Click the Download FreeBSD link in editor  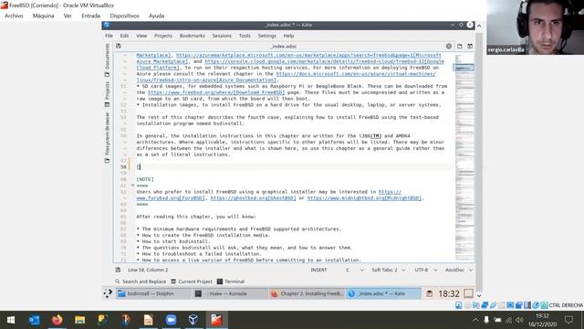[257, 92]
